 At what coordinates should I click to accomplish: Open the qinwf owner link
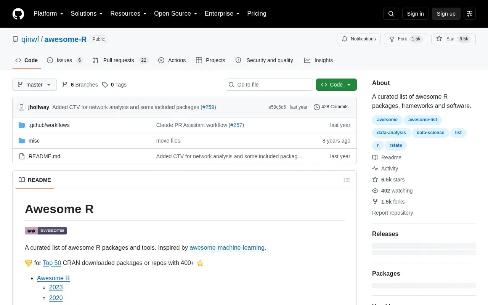(x=30, y=39)
